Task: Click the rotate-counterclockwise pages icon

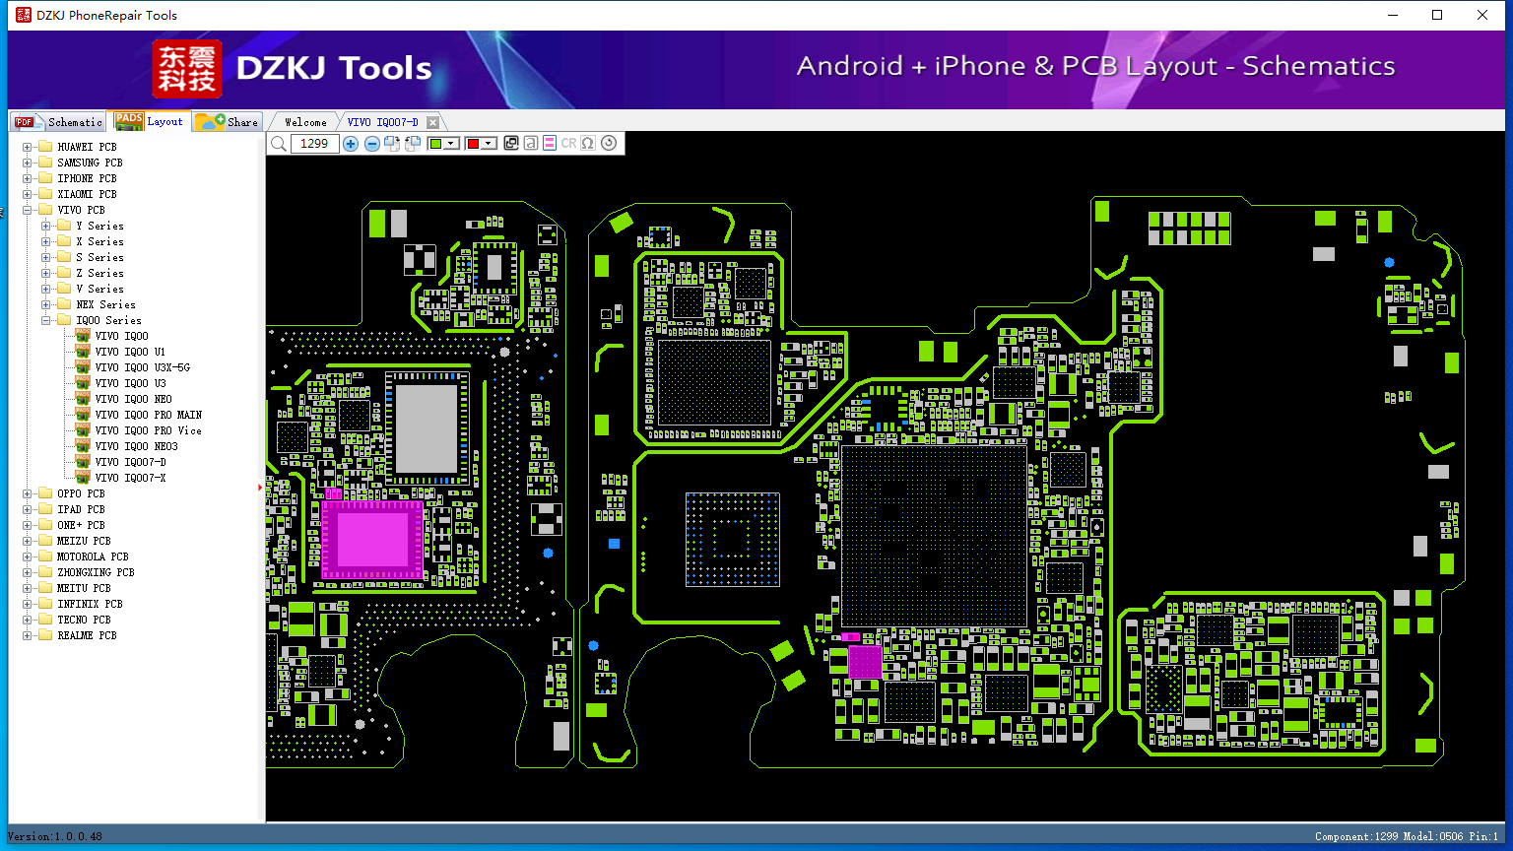Action: click(413, 144)
